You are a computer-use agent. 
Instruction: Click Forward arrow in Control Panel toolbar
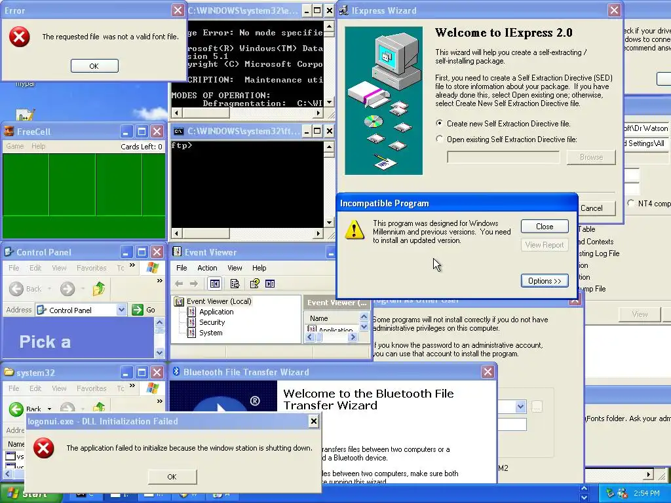point(67,289)
